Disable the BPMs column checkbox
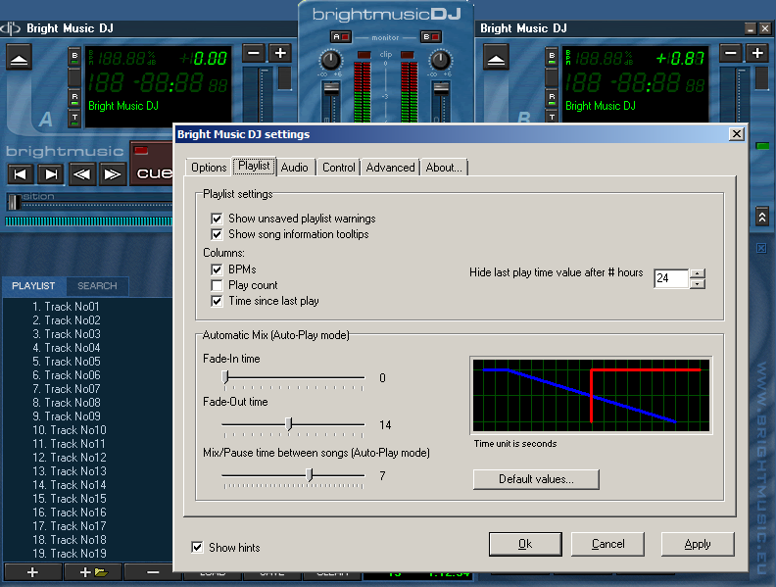Image resolution: width=776 pixels, height=587 pixels. point(217,269)
